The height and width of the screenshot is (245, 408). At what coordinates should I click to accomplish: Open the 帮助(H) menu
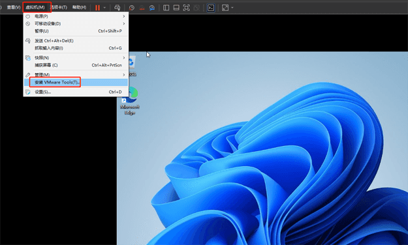(80, 7)
